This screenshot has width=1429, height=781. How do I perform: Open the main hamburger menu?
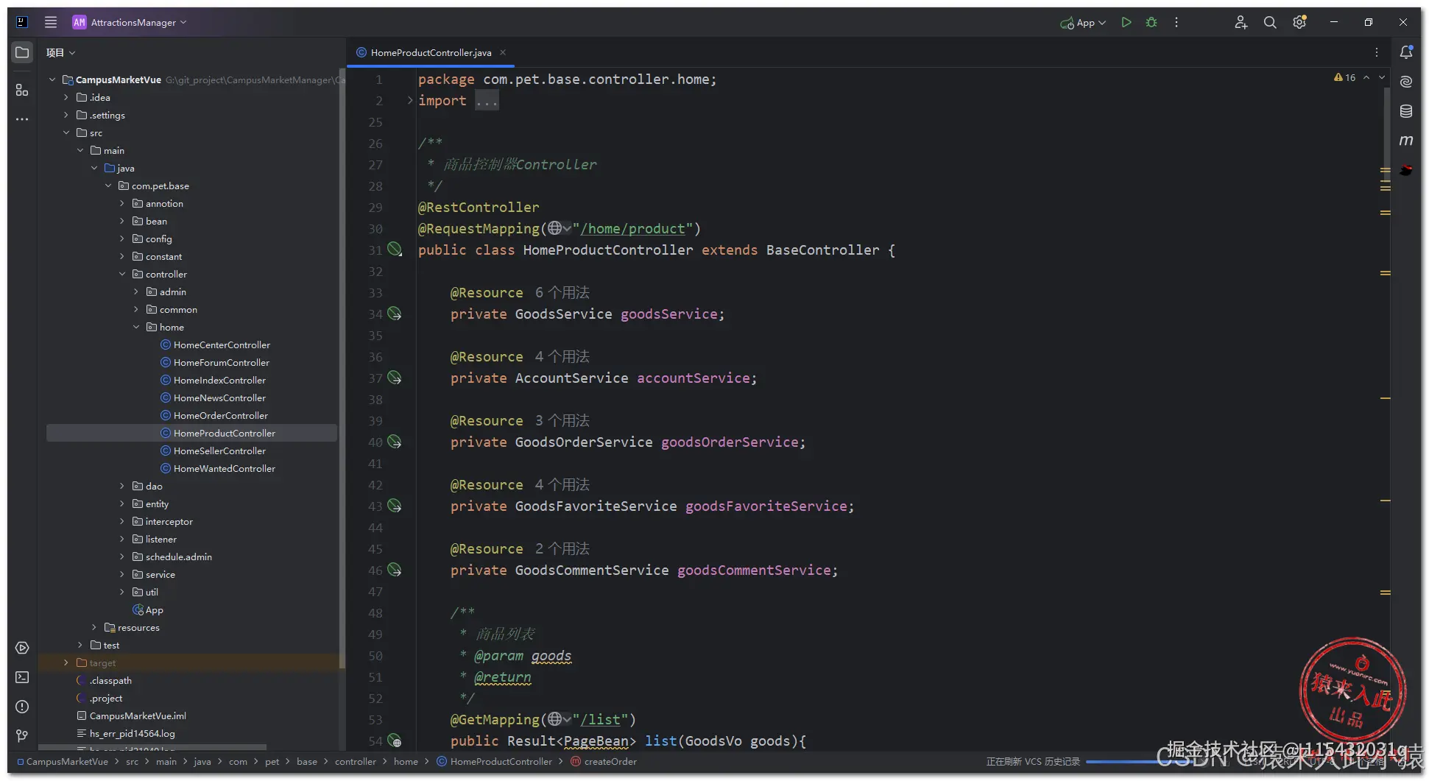[x=51, y=22]
